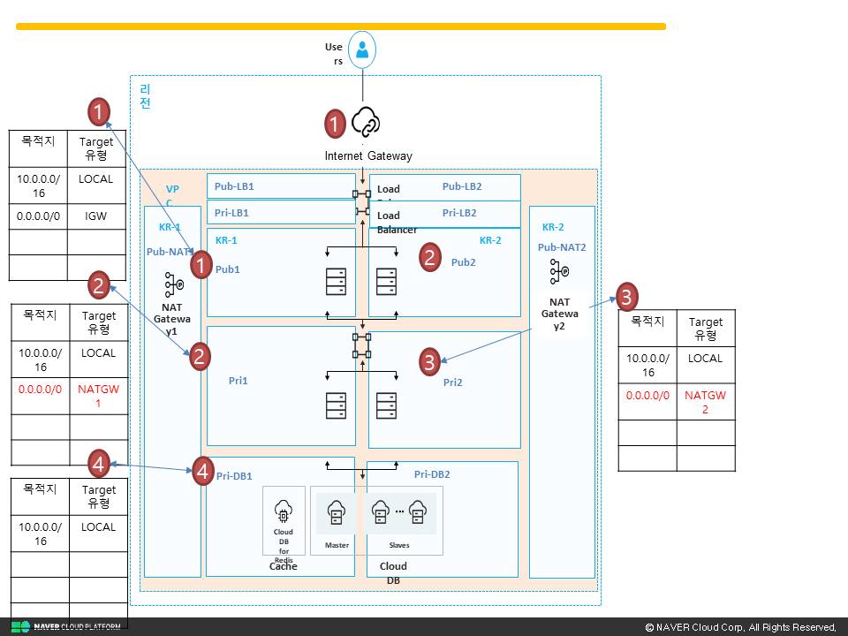The image size is (848, 636).
Task: Click red marker 1 beside Internet Gateway
Action: (336, 124)
